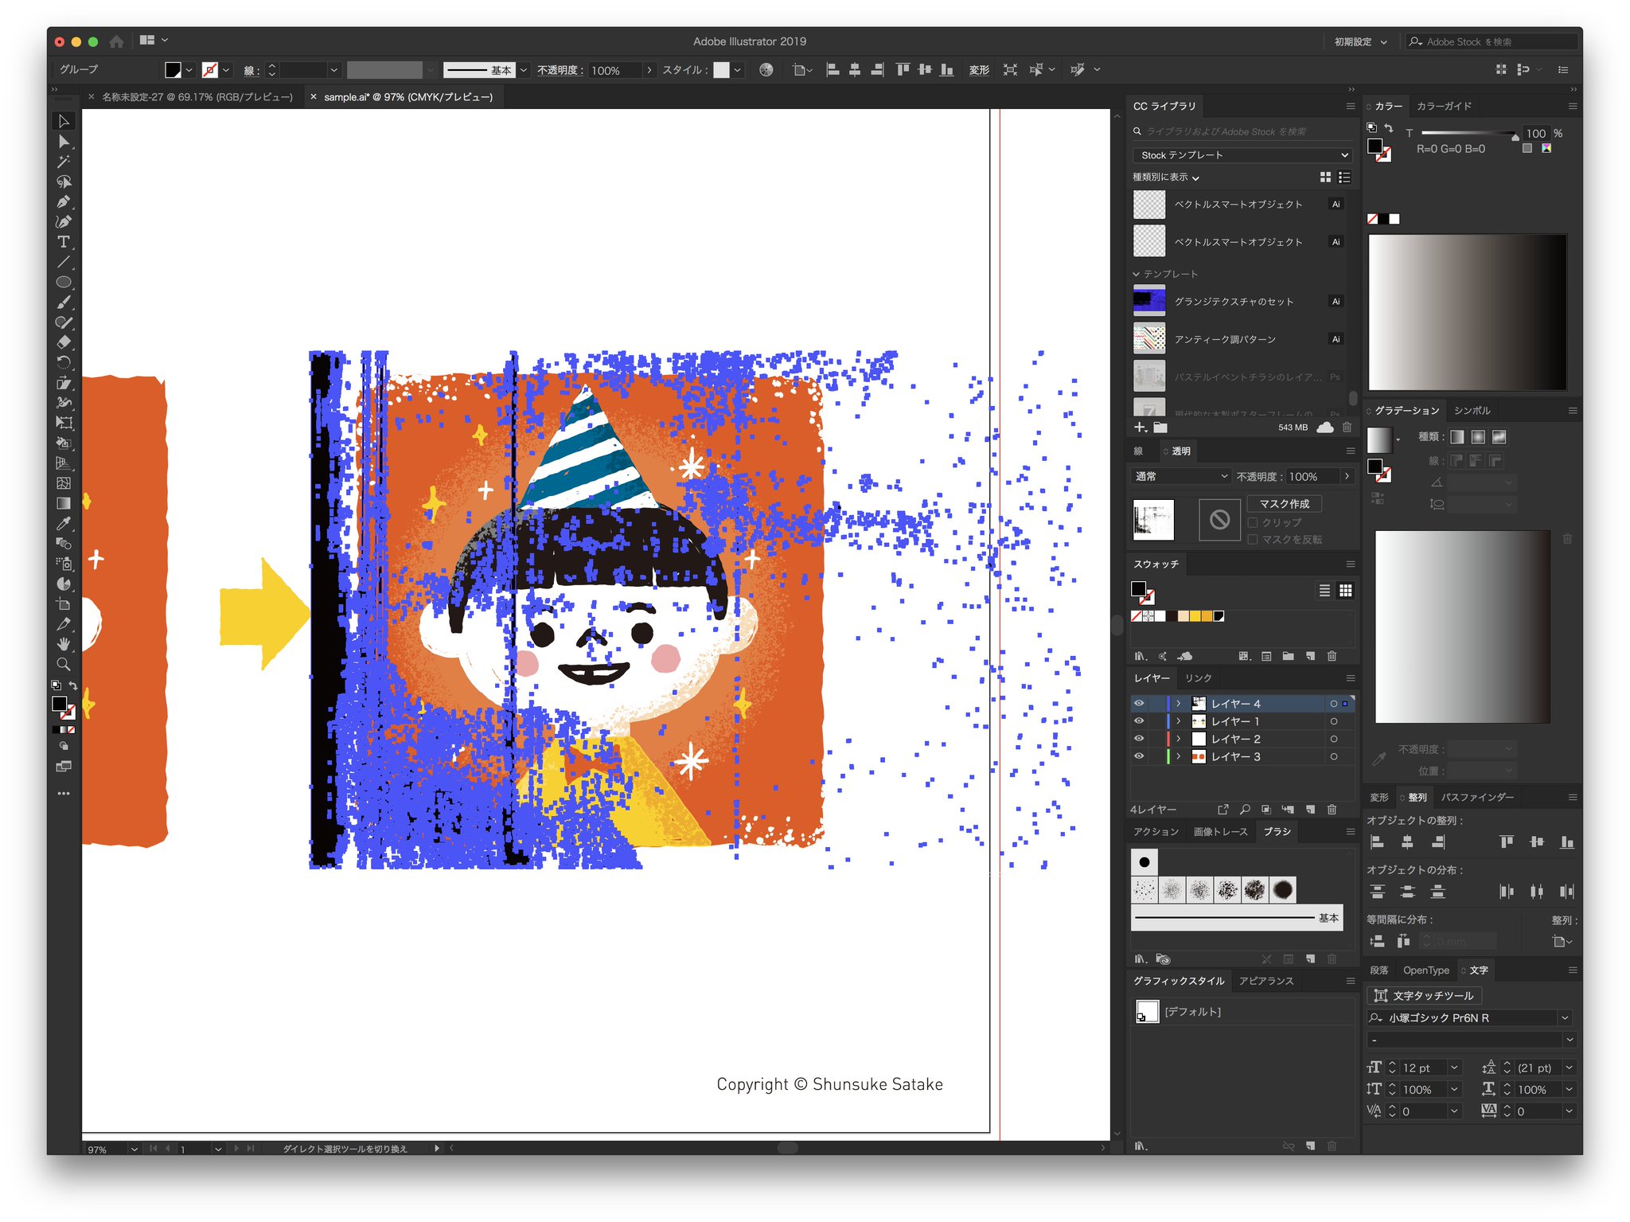This screenshot has height=1222, width=1630.
Task: Click the 変形 link in control bar
Action: pyautogui.click(x=979, y=70)
